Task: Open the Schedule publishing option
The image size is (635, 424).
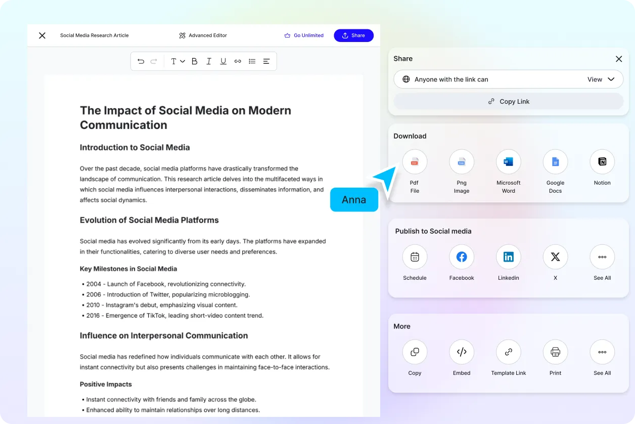Action: pyautogui.click(x=415, y=257)
